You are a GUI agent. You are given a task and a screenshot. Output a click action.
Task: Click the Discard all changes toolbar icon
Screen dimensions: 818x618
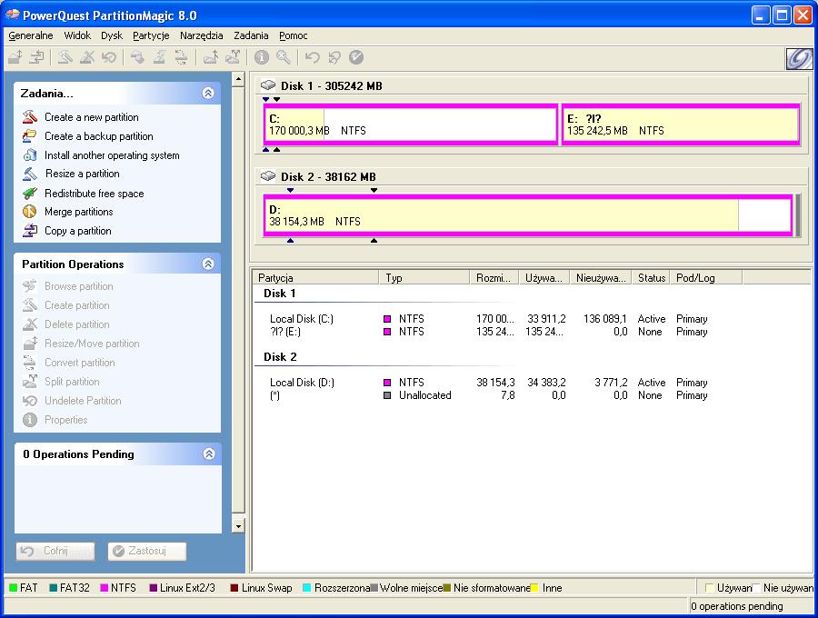334,57
